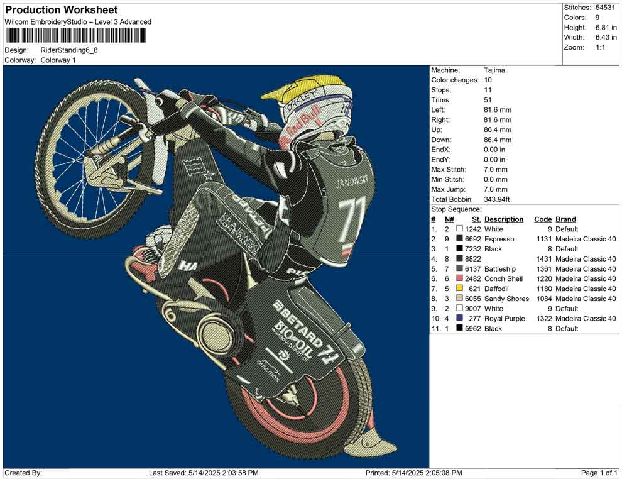Click the Espresso description in row 2
The width and height of the screenshot is (622, 479).
coord(499,239)
